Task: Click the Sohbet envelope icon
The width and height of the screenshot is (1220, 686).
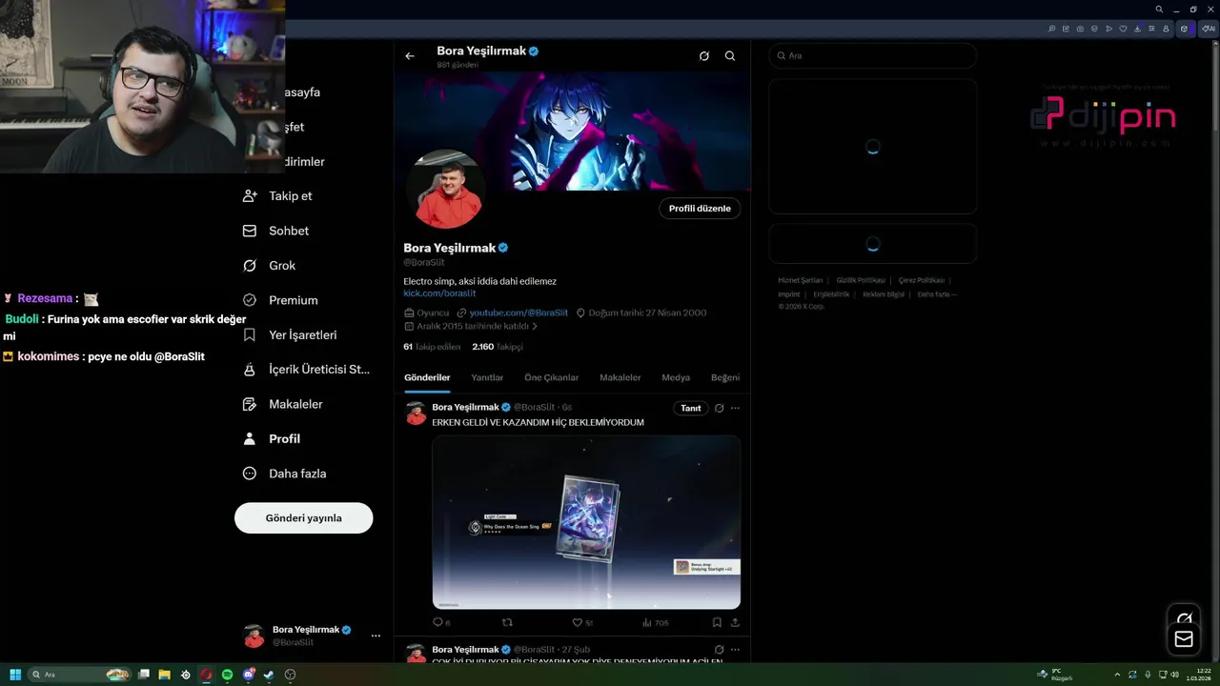Action: pyautogui.click(x=250, y=231)
